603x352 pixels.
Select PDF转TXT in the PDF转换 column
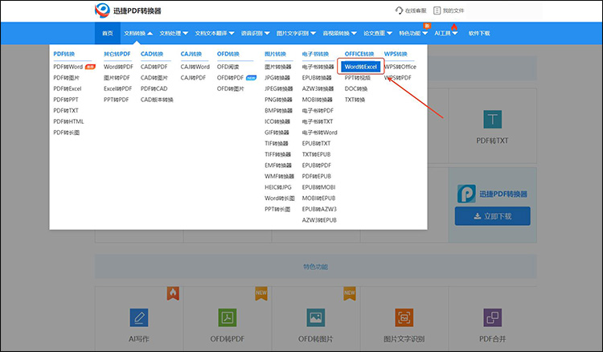[x=66, y=110]
